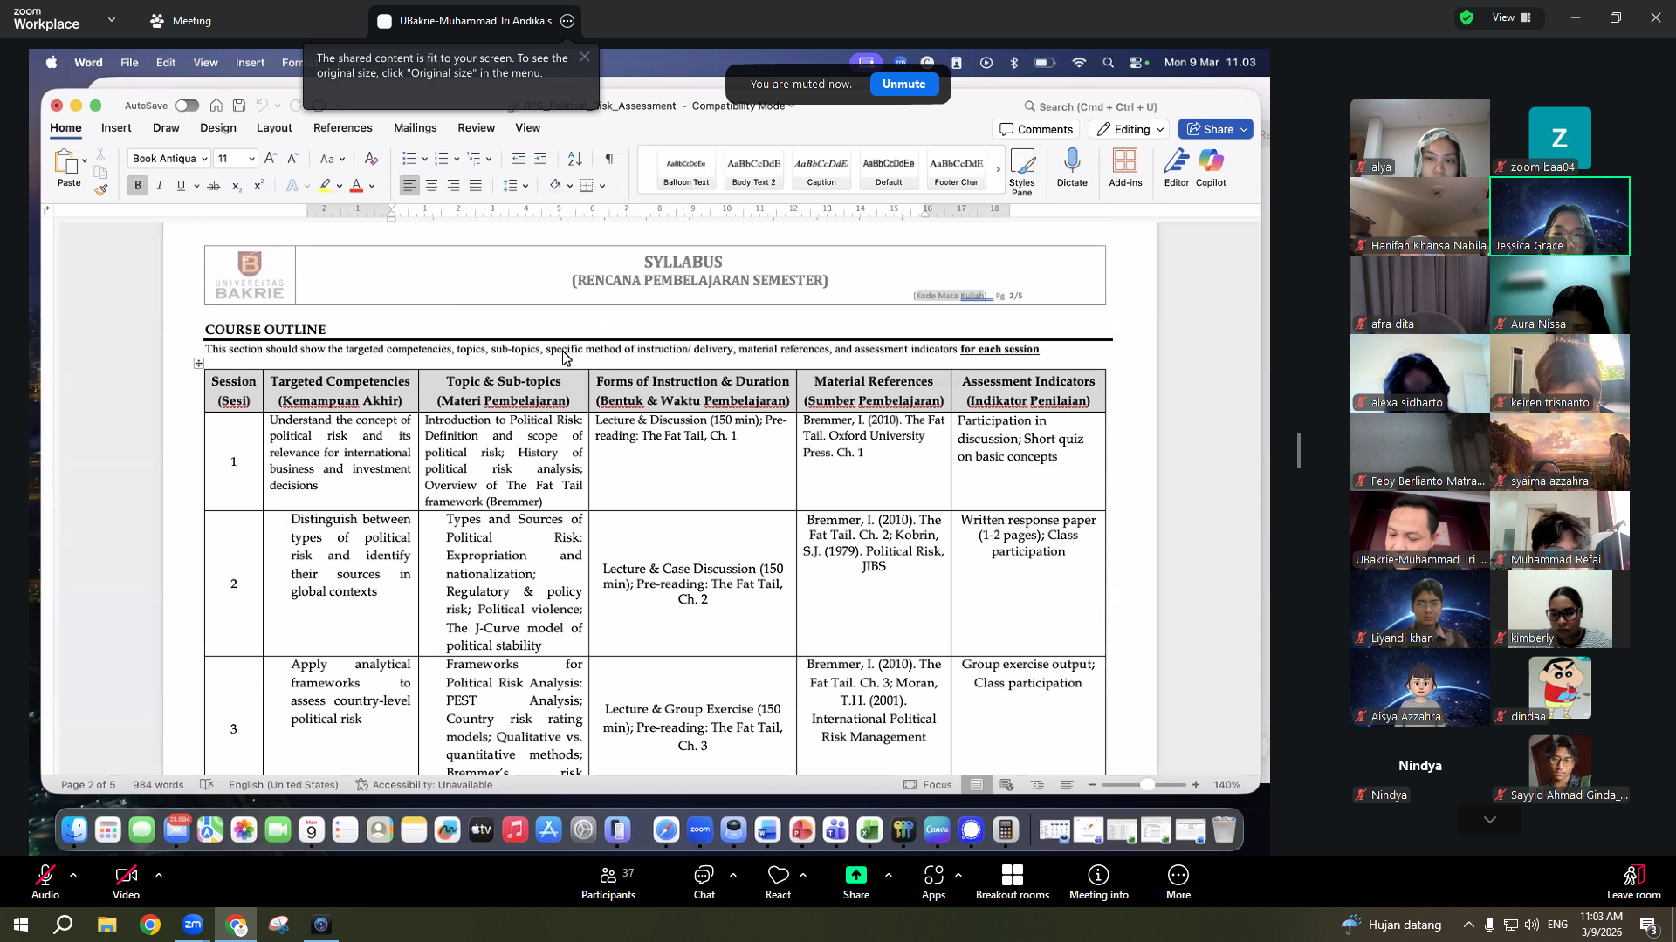
Task: Click the Leave room icon
Action: (1633, 875)
